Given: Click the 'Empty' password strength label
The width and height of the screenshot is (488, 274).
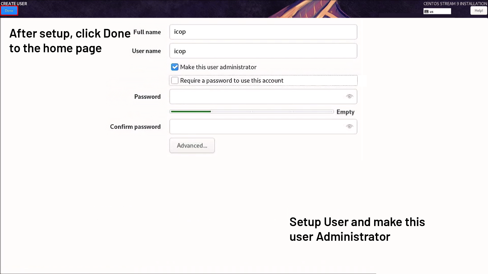Looking at the screenshot, I should [345, 112].
